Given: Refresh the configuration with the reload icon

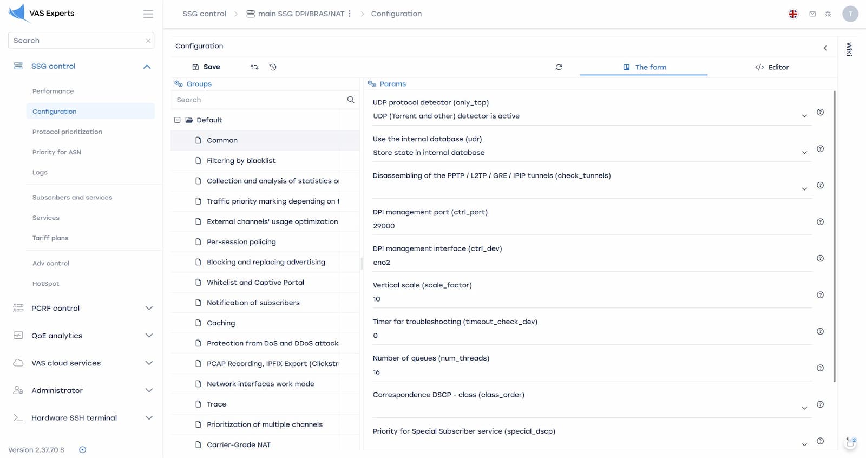Looking at the screenshot, I should pyautogui.click(x=559, y=67).
